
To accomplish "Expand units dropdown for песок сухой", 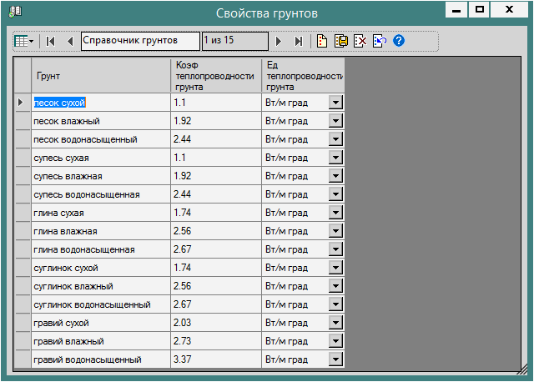I will click(x=335, y=102).
